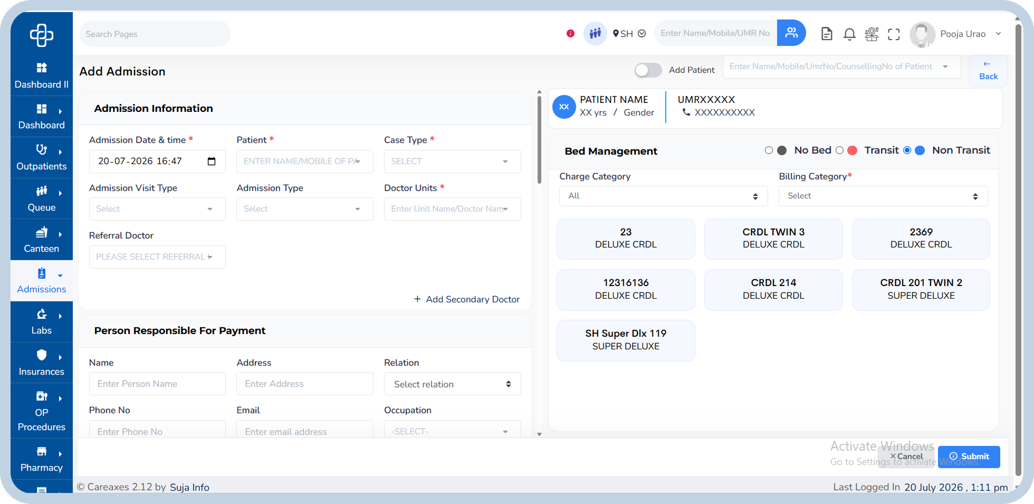Open the Admission Visit Type dropdown
The width and height of the screenshot is (1034, 504).
(157, 209)
